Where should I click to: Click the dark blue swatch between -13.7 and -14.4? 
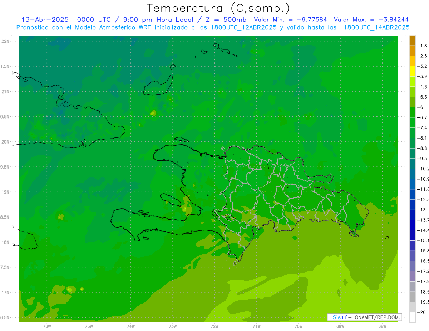pos(412,225)
